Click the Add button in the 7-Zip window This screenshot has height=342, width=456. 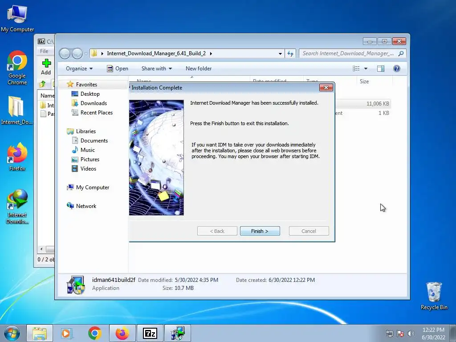pos(46,67)
